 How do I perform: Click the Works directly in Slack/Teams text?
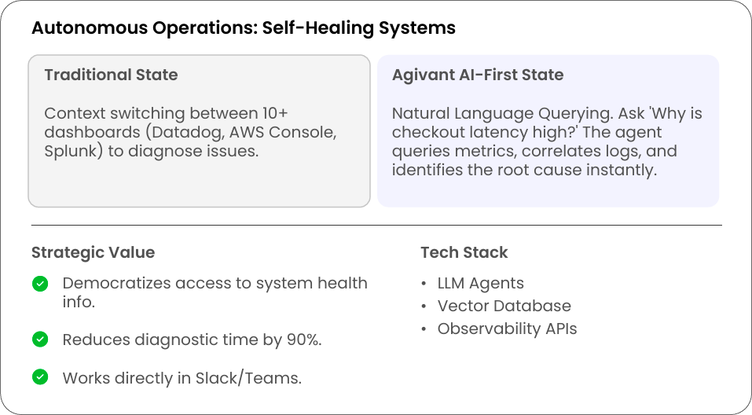pyautogui.click(x=182, y=377)
